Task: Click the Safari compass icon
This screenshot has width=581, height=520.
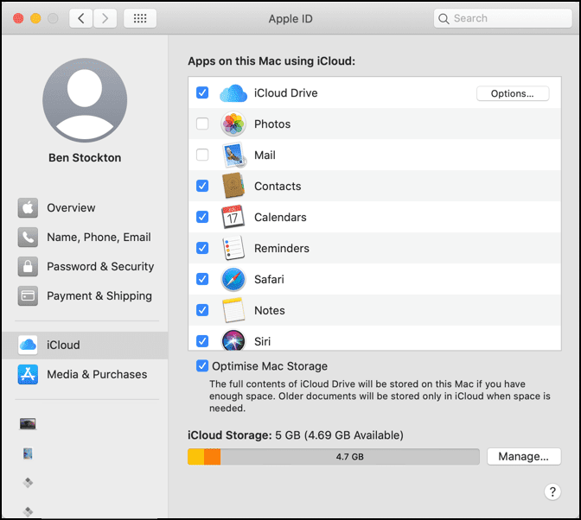Action: pos(233,279)
